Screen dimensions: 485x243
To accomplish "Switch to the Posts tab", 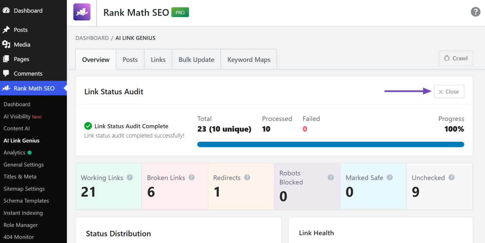I will click(130, 60).
